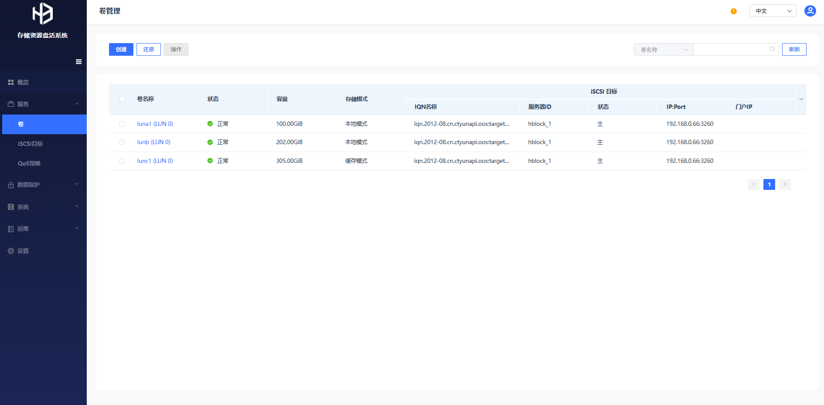Open 设置 settings from the sidebar
Viewport: 824px width, 405px height.
(x=23, y=251)
